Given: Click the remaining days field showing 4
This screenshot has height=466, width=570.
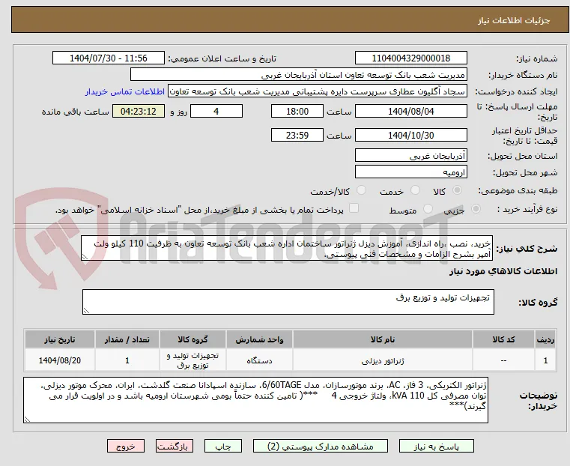Looking at the screenshot, I should click(x=216, y=111).
